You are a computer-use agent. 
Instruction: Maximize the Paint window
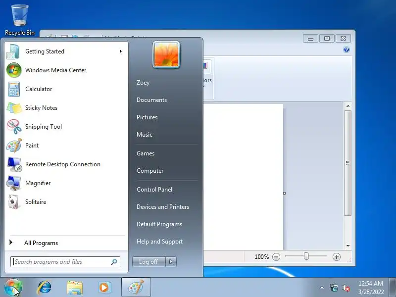[327, 39]
